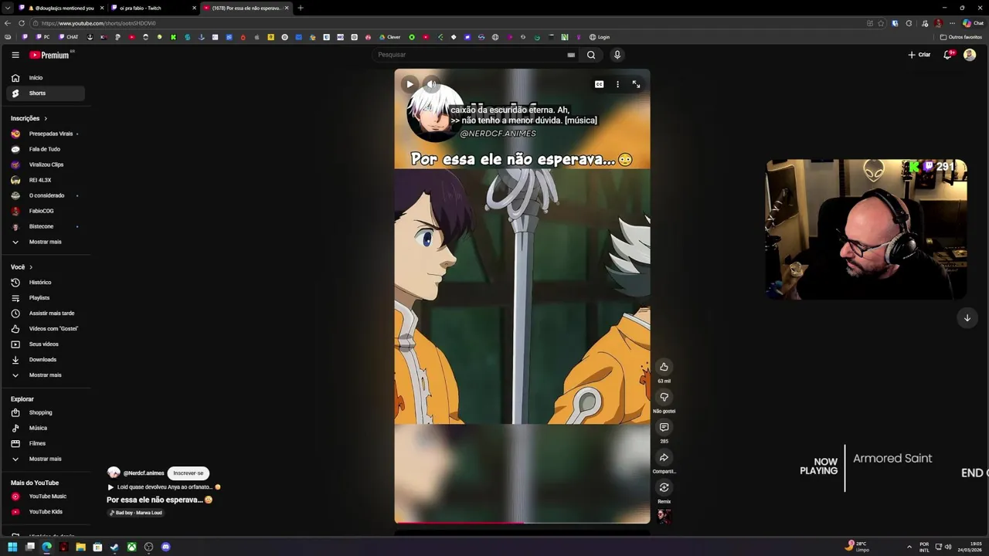Open the FabioCOG channel
Image resolution: width=989 pixels, height=556 pixels.
coord(45,211)
